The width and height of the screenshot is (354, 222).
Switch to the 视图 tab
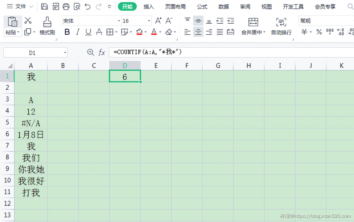point(267,7)
